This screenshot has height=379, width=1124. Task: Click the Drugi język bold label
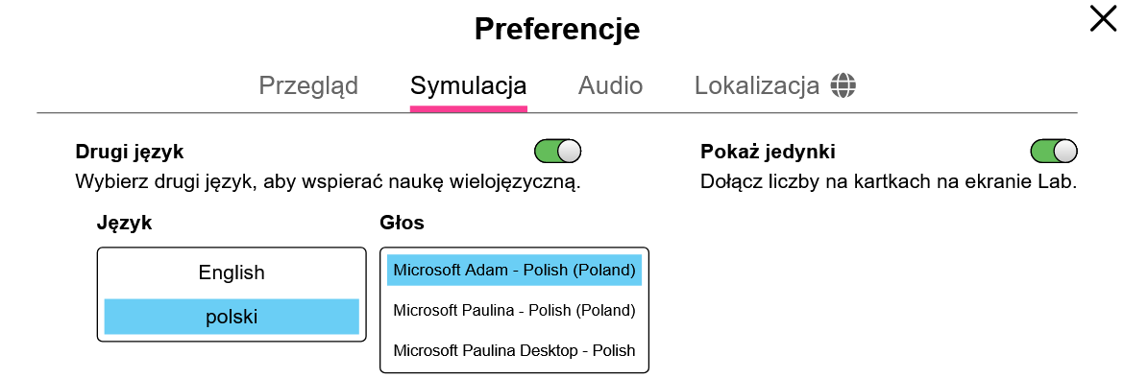click(x=130, y=152)
